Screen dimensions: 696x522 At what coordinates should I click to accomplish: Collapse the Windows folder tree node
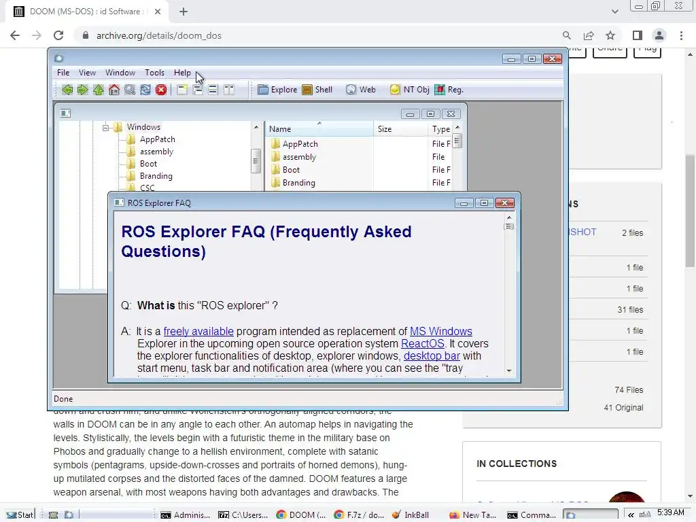point(105,127)
